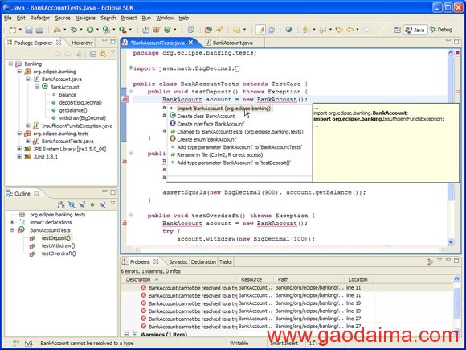
Task: Open the Project menu
Action: [x=129, y=18]
